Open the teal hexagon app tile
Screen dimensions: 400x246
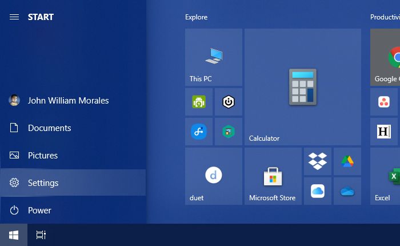tap(229, 132)
